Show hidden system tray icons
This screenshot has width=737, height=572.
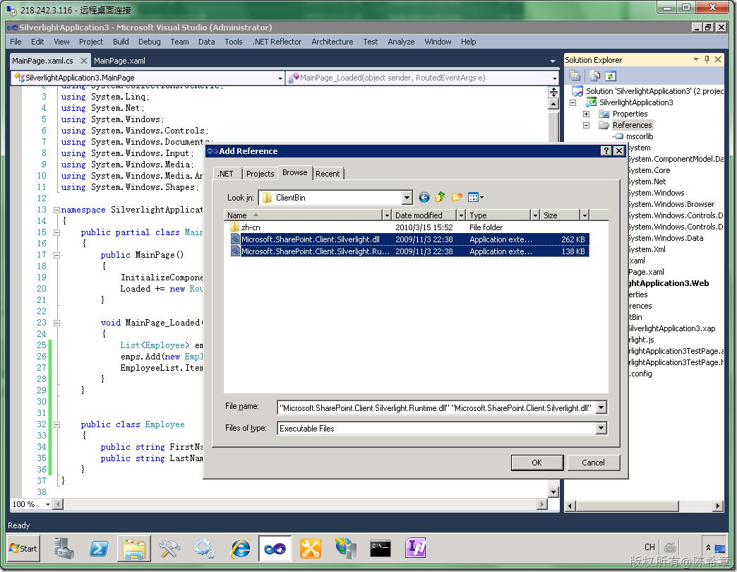[708, 547]
